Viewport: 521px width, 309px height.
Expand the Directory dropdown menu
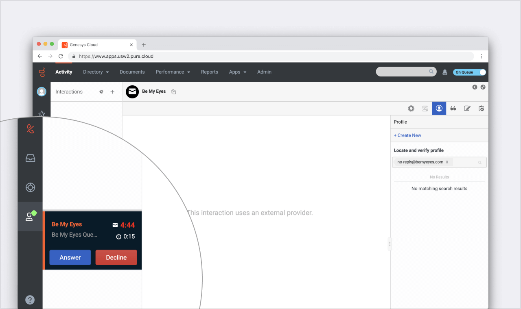(96, 72)
